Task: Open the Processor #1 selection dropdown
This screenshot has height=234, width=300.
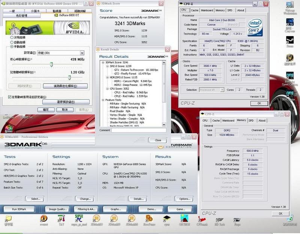Action: point(211,90)
